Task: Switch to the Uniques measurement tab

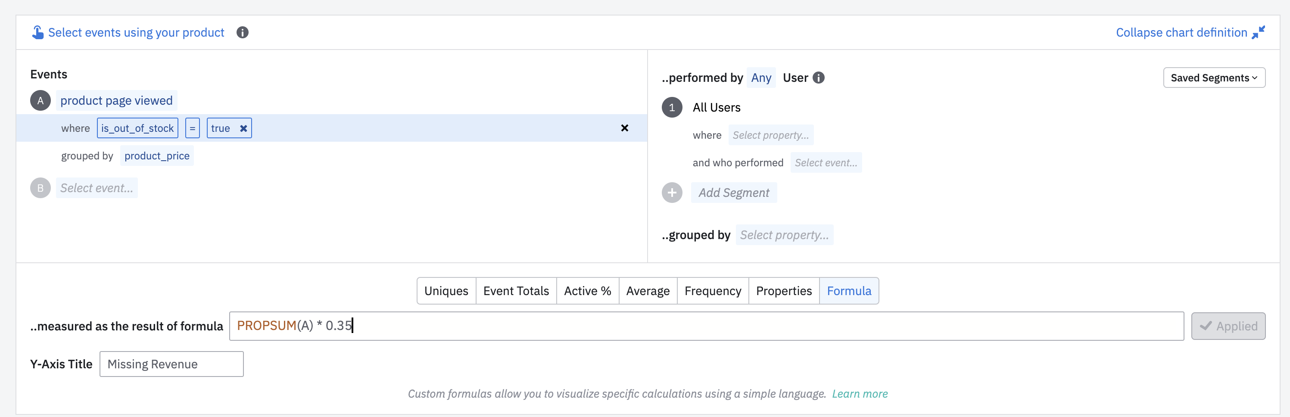Action: click(446, 291)
